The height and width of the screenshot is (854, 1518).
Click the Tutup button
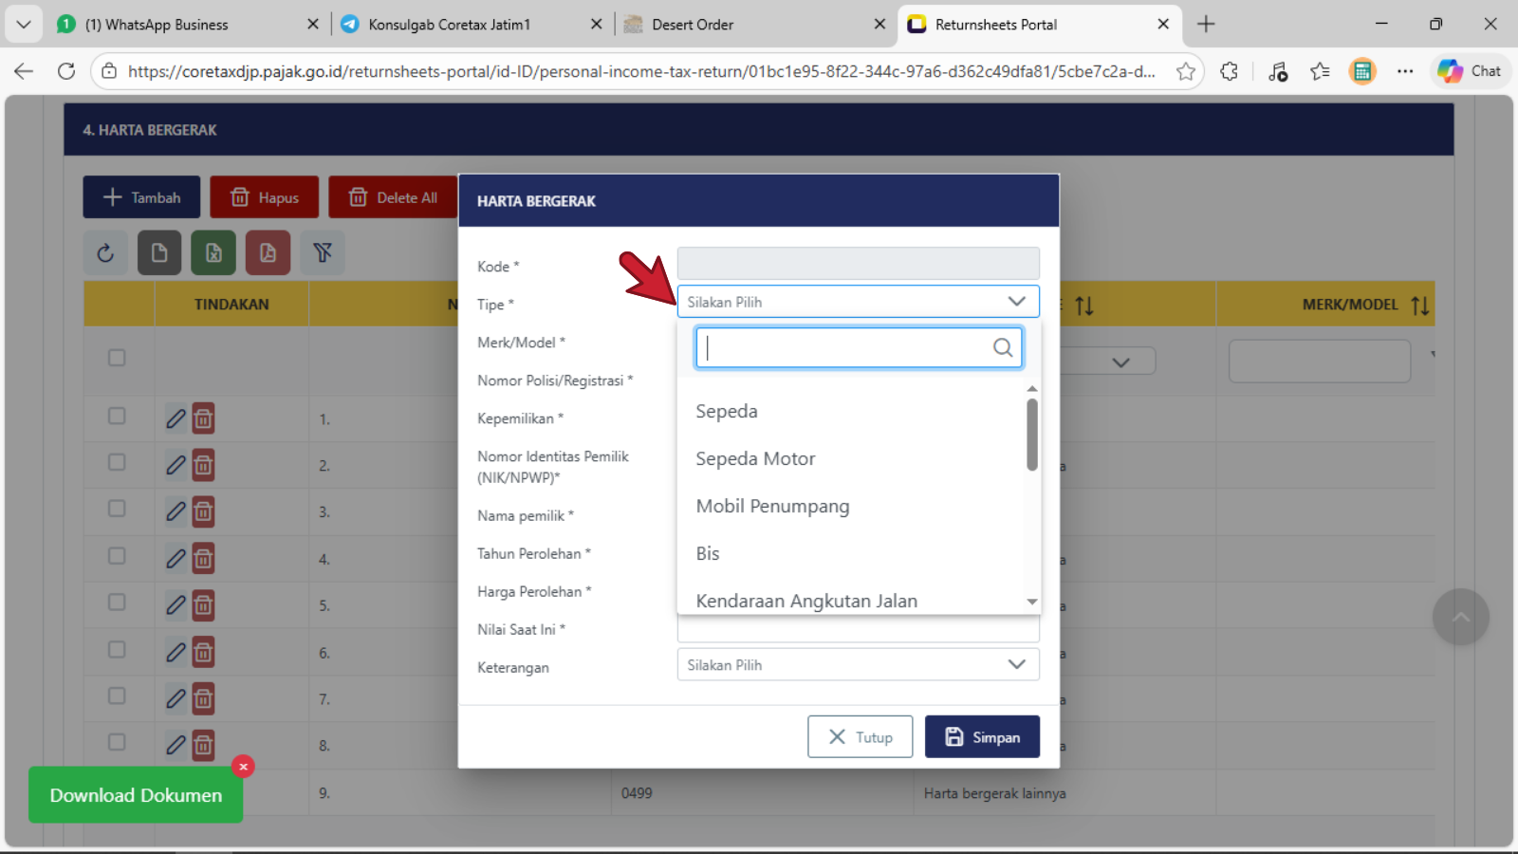click(x=860, y=737)
